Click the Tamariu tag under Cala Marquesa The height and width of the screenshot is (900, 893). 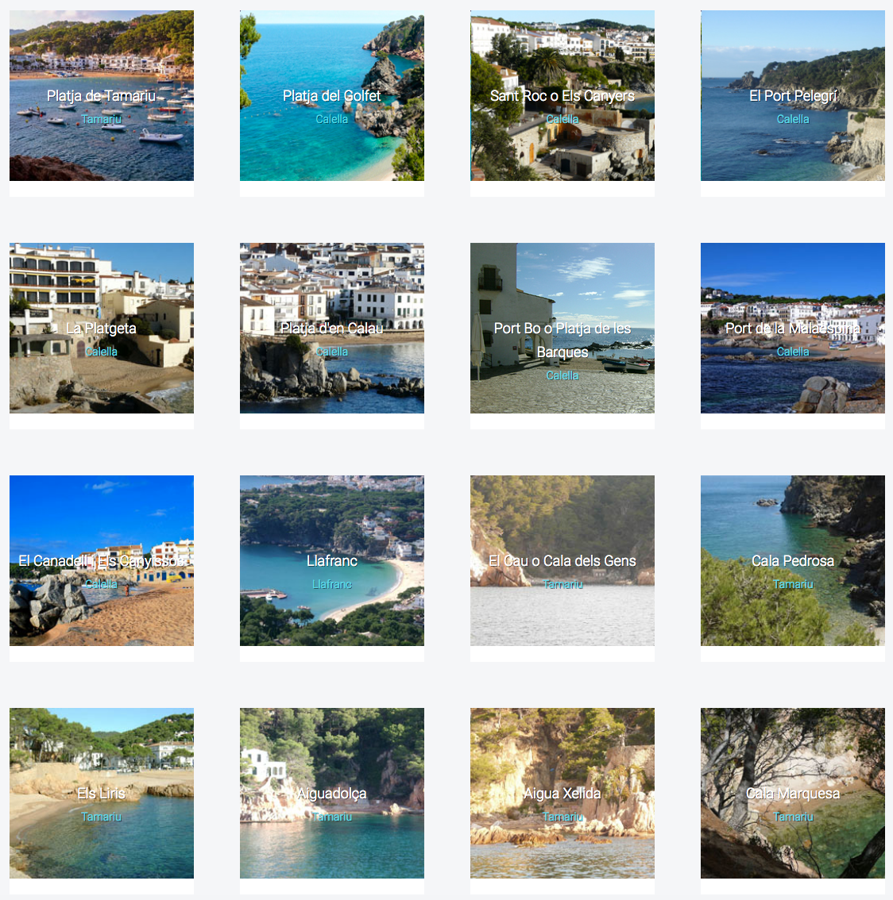pos(793,817)
